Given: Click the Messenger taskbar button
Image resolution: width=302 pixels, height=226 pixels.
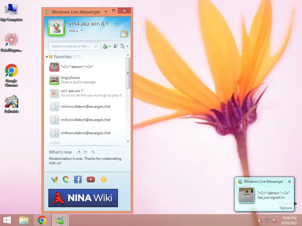Looking at the screenshot, I should point(60,220).
